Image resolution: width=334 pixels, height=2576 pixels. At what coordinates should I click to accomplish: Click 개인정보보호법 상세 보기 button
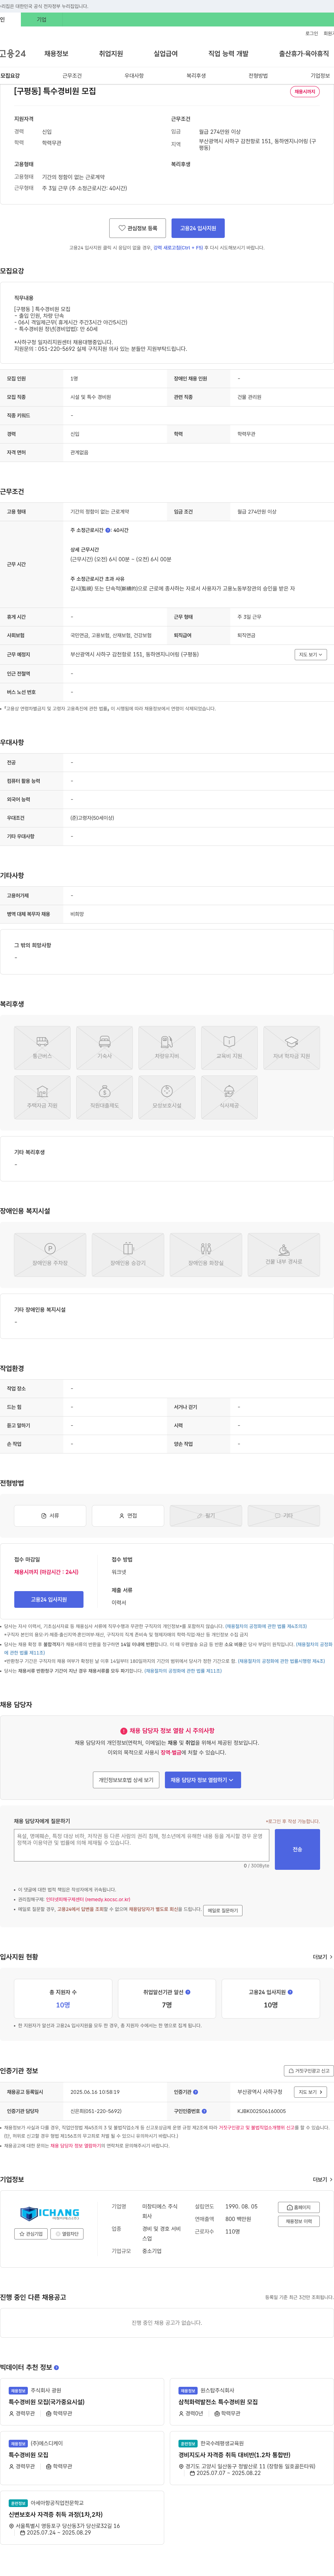pyautogui.click(x=126, y=1780)
